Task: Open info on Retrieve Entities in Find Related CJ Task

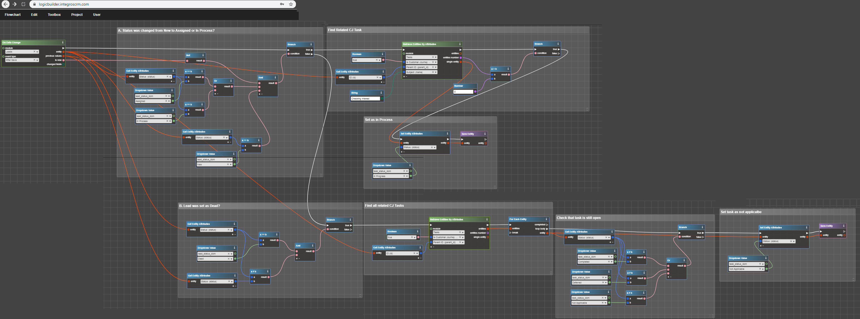Action: coord(460,44)
